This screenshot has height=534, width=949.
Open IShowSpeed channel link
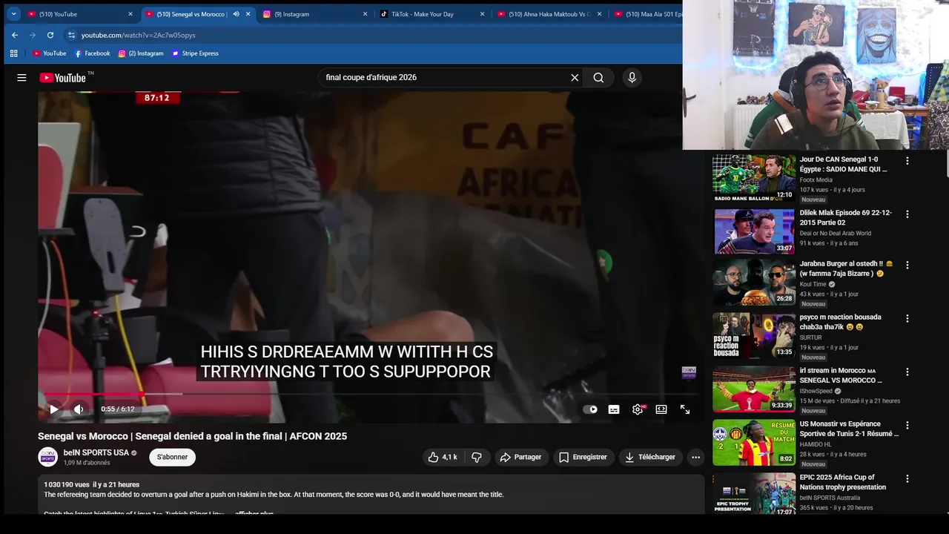[x=816, y=391]
